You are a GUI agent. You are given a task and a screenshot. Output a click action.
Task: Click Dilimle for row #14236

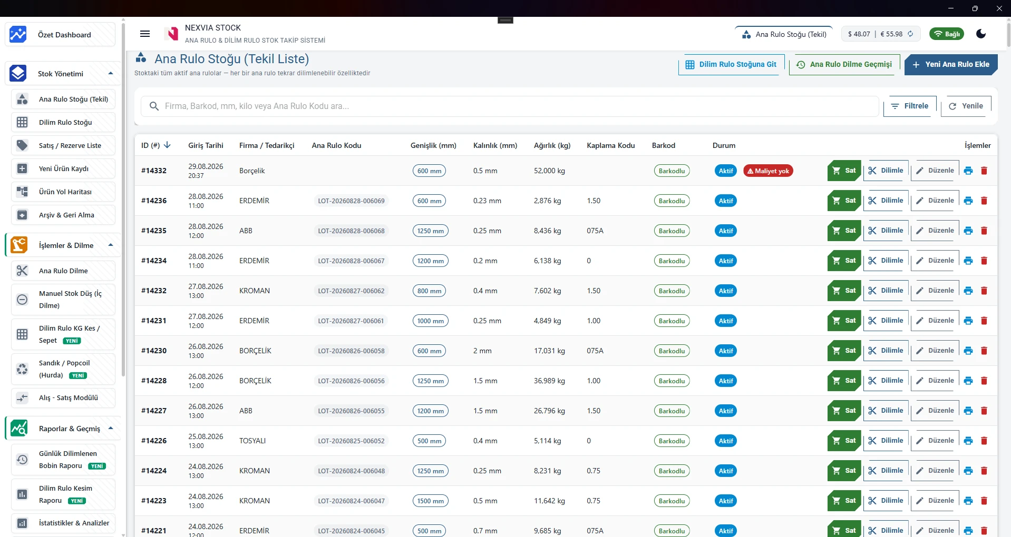point(886,201)
